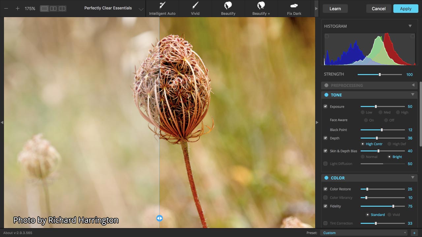Toggle the TONE section enable dot

(x=326, y=95)
